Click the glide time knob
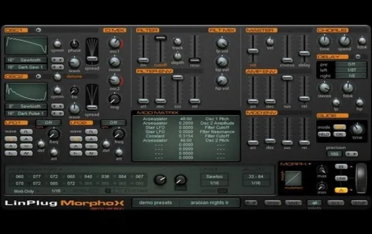 coord(357,129)
